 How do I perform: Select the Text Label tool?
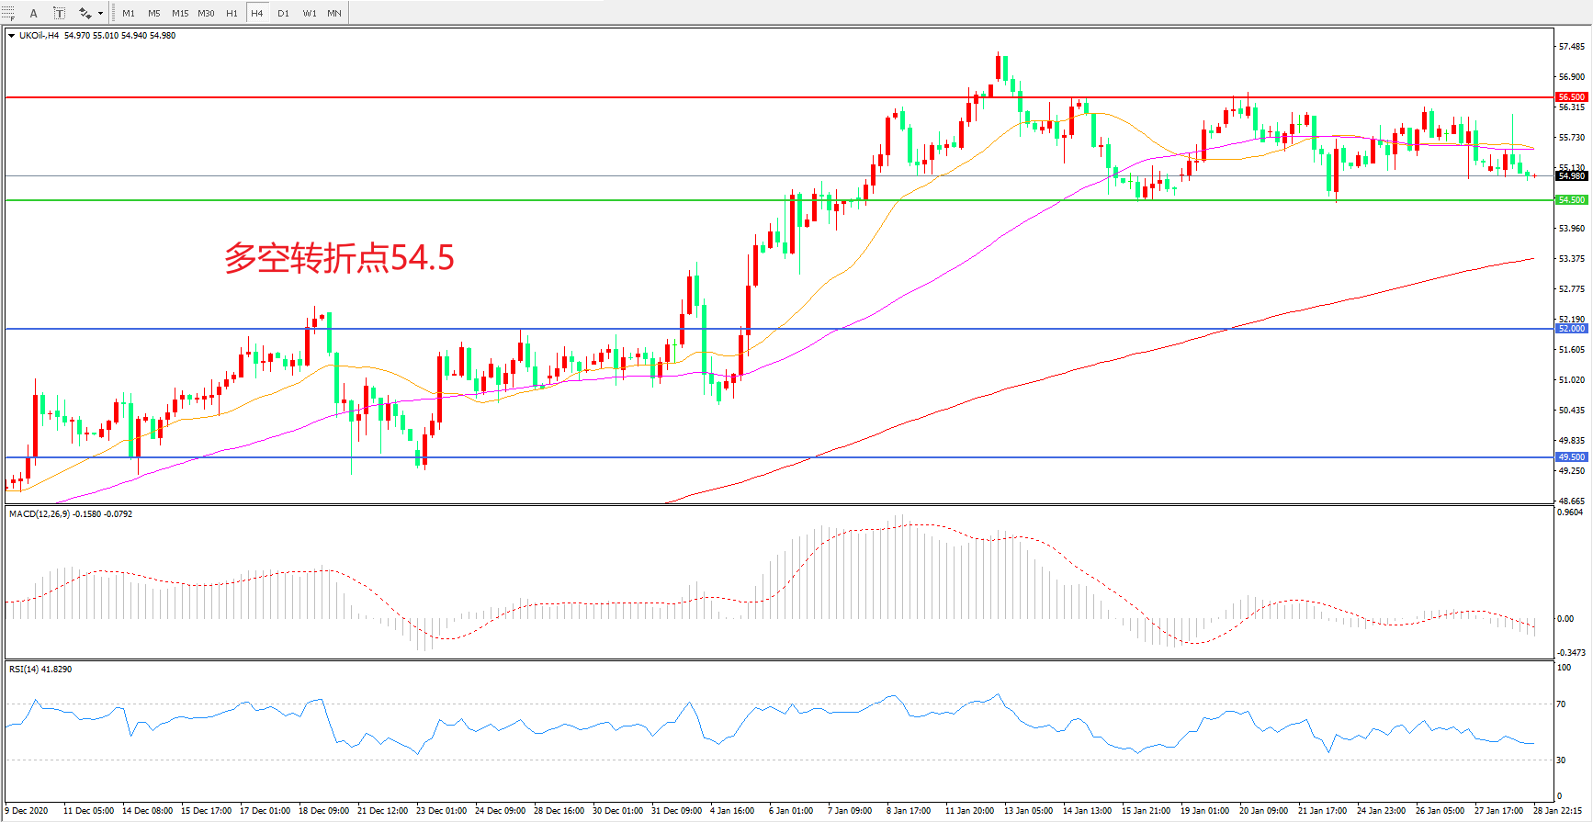point(59,13)
